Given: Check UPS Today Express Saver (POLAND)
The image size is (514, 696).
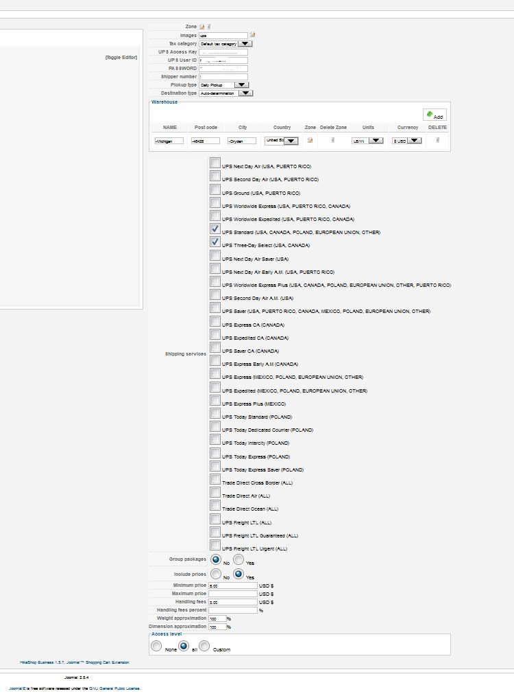Looking at the screenshot, I should coord(215,466).
